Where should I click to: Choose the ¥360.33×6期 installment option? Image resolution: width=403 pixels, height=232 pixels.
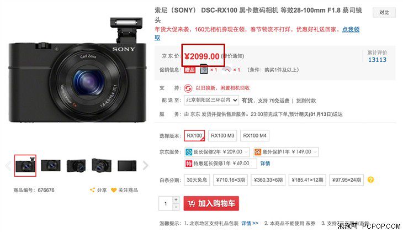pos(268,180)
